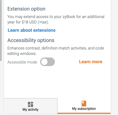Open the orange Learn more link
This screenshot has width=118, height=115.
pos(91,62)
